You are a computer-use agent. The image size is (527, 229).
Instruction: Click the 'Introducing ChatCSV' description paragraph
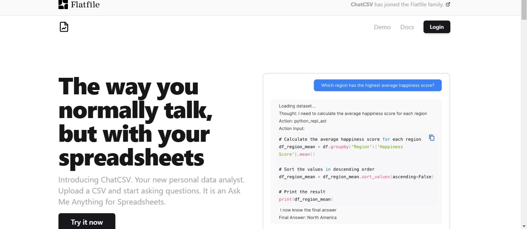[x=152, y=191]
